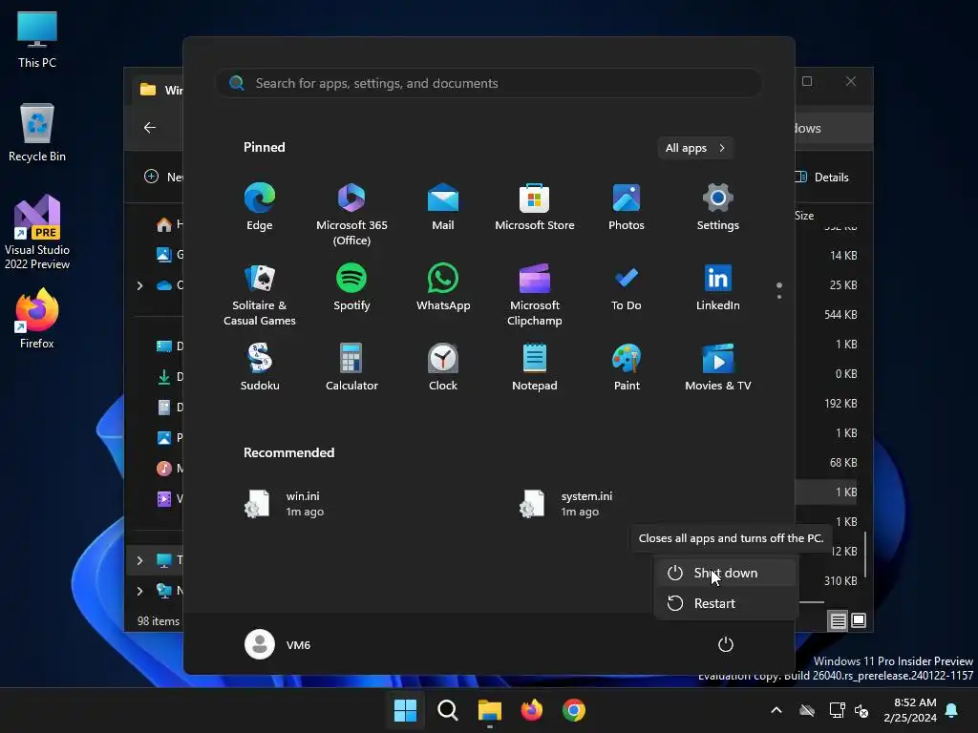This screenshot has height=733, width=978.
Task: Open Movies & TV app
Action: coord(718,367)
